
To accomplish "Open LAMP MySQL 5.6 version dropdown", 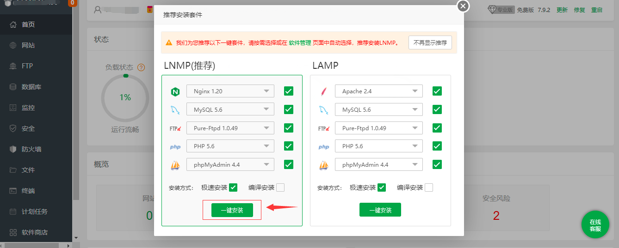I will 379,109.
